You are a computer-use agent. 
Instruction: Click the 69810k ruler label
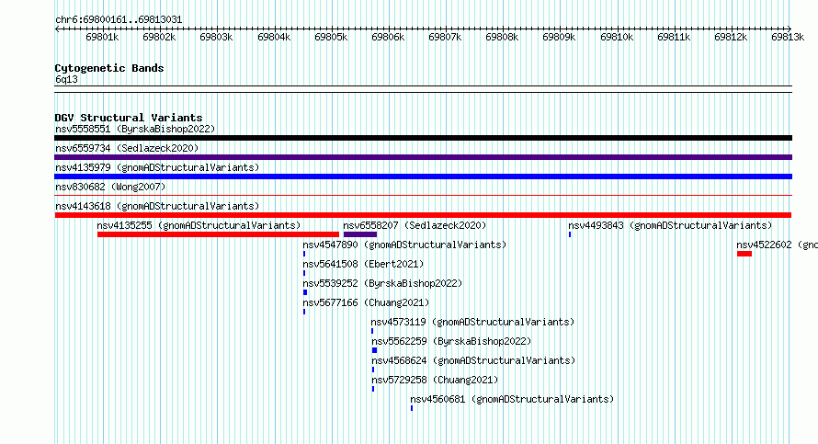tap(617, 37)
